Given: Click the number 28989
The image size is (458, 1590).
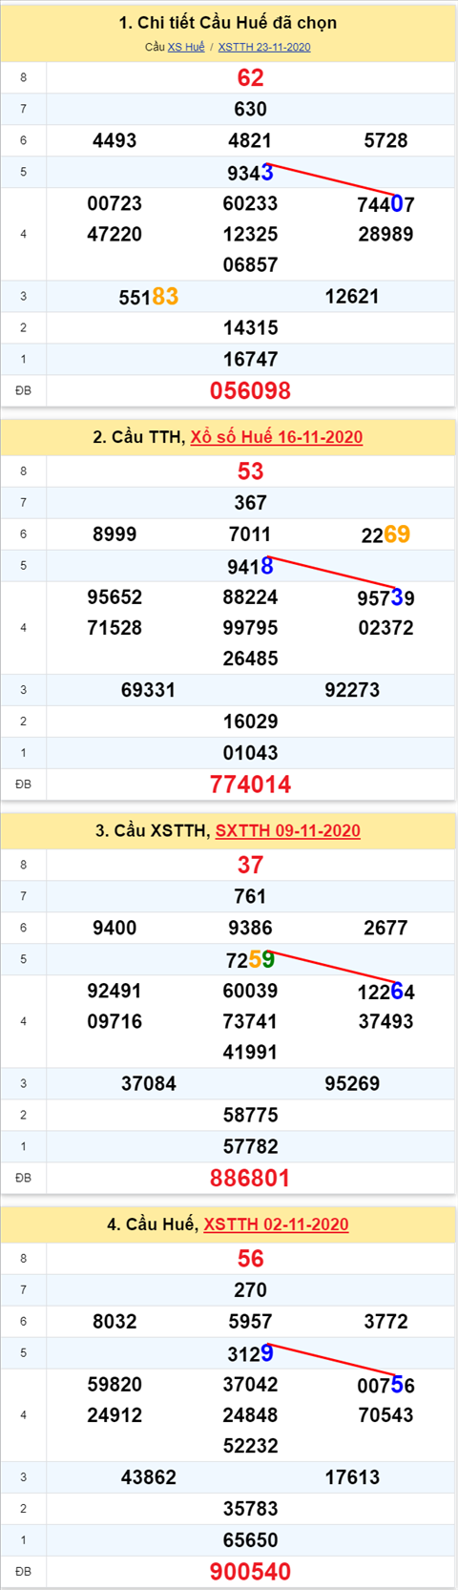Looking at the screenshot, I should click(385, 234).
